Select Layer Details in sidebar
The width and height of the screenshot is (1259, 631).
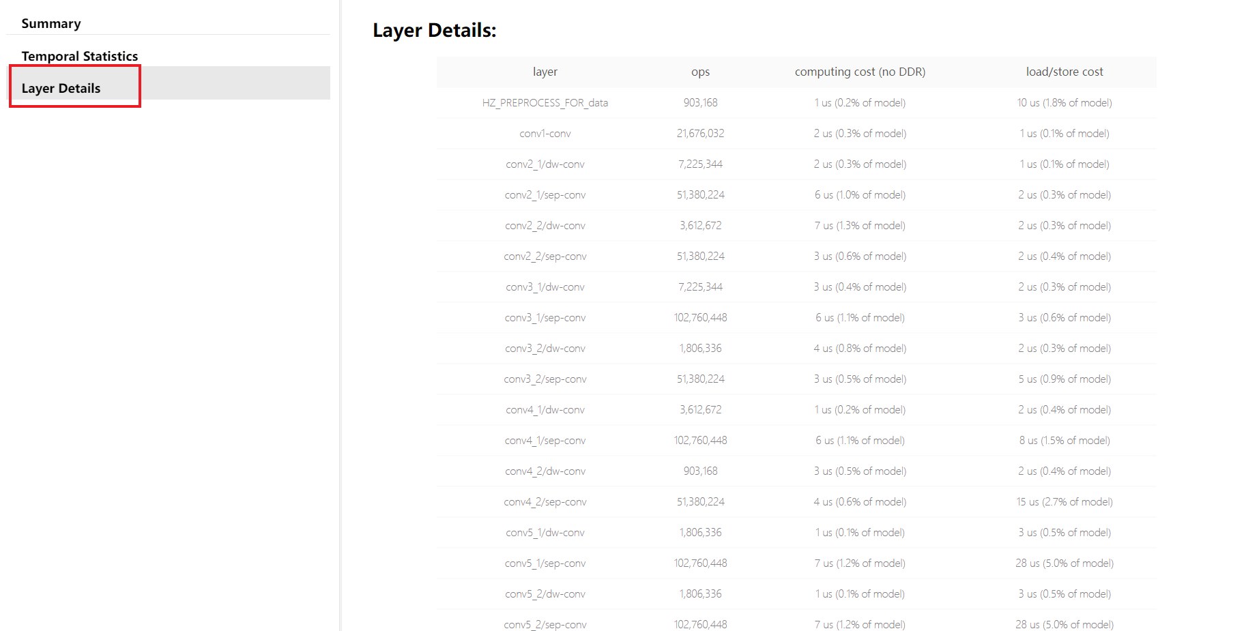click(x=61, y=88)
